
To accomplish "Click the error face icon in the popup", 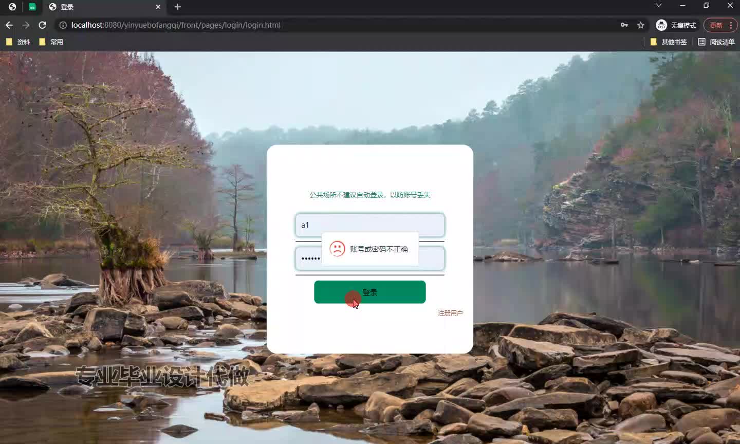I will tap(337, 249).
